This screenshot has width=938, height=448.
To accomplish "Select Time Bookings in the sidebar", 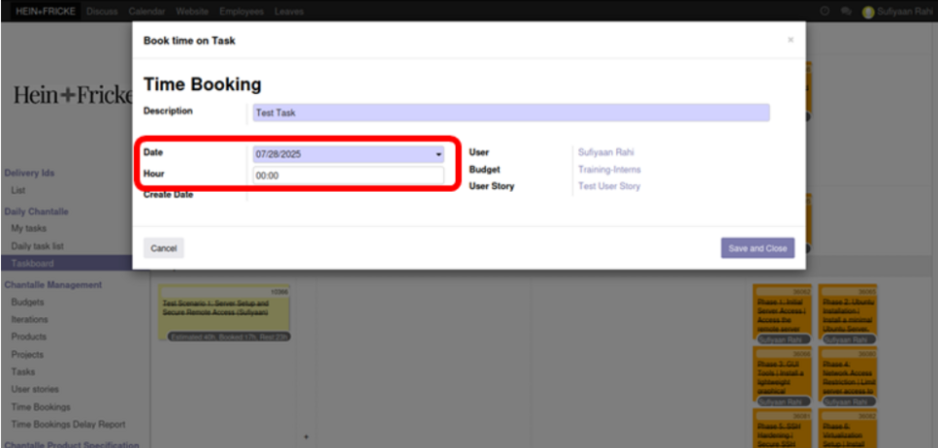I will point(41,407).
